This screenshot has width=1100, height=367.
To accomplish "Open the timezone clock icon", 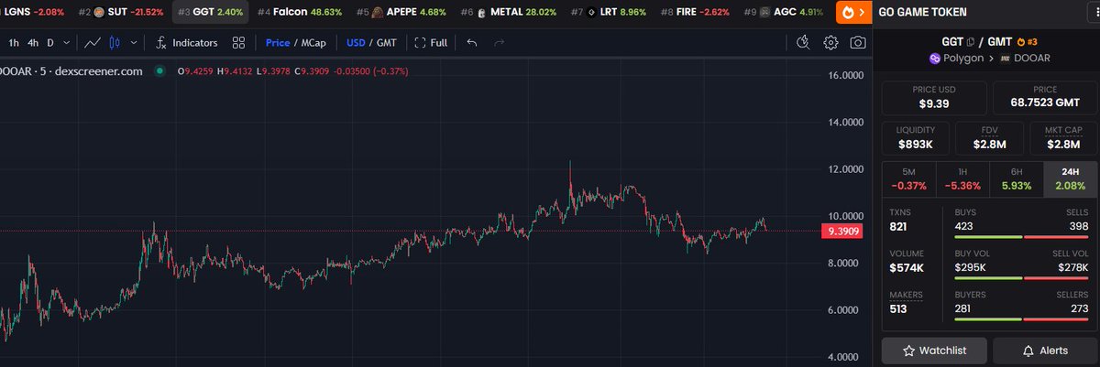I will pyautogui.click(x=804, y=42).
